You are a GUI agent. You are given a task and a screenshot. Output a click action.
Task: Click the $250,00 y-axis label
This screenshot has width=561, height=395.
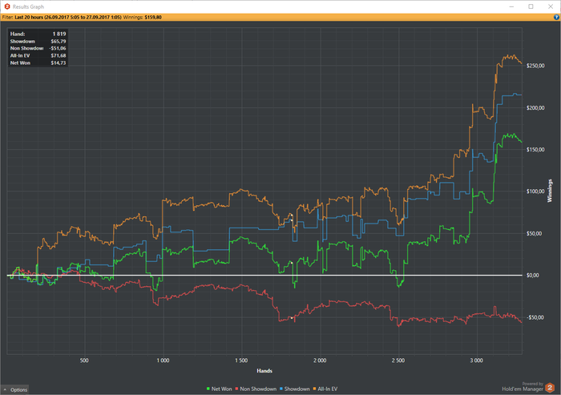[535, 66]
